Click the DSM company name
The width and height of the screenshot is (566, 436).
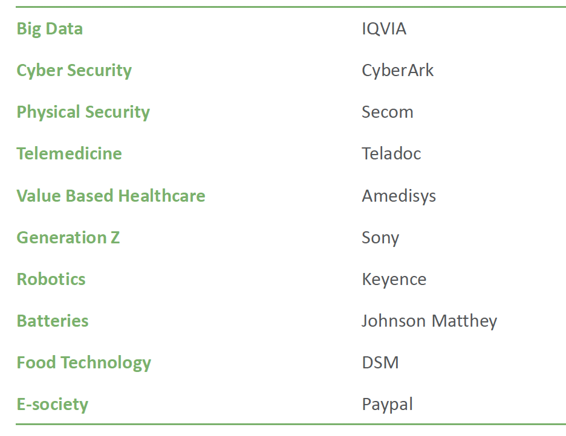click(x=380, y=362)
